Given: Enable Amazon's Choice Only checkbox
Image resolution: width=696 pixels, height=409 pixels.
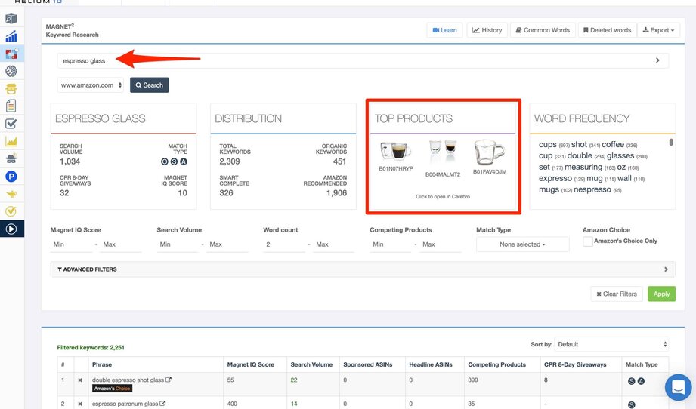Looking at the screenshot, I should (587, 241).
